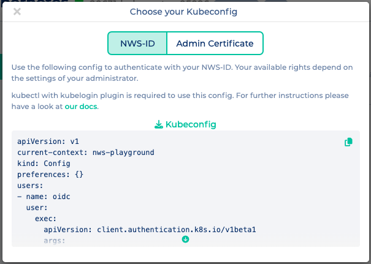Click the 'kind: Config' line
This screenshot has width=371, height=264.
(x=44, y=164)
